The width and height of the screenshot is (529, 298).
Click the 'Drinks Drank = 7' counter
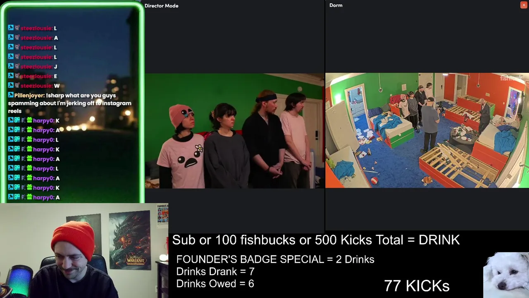click(215, 272)
